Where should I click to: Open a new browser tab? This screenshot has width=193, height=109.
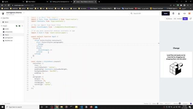[x=99, y=2]
